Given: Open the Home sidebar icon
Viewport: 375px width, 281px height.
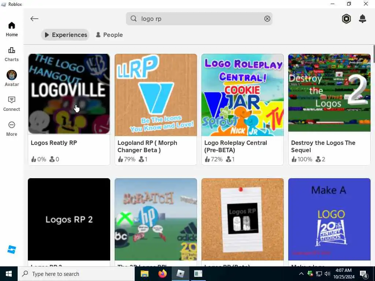Looking at the screenshot, I should 11,29.
